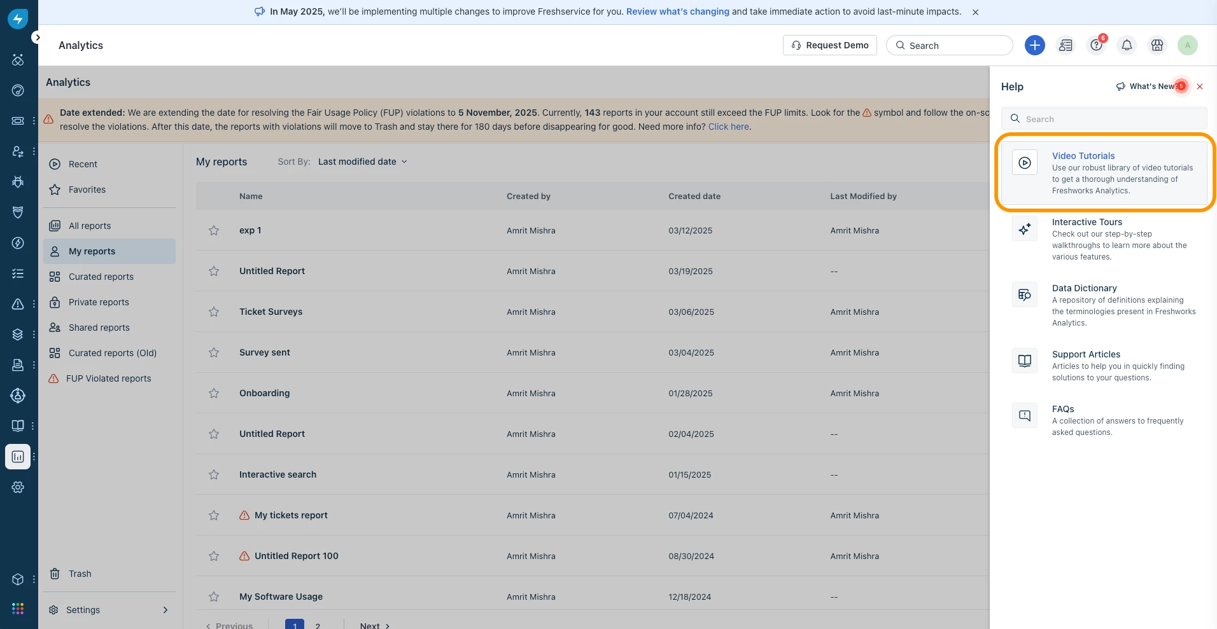Focus the top header Search field
Image resolution: width=1217 pixels, height=629 pixels.
[x=950, y=45]
